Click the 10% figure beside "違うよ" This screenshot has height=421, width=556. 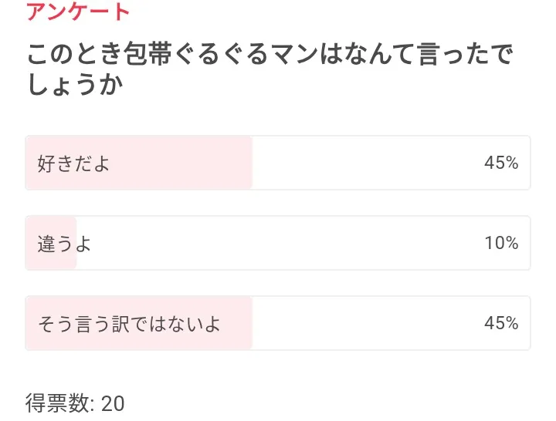pyautogui.click(x=500, y=243)
